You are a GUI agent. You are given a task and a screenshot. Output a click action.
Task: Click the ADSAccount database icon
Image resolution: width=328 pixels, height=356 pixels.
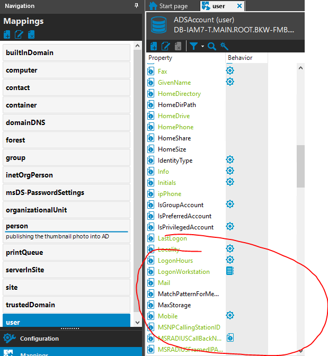(x=159, y=25)
